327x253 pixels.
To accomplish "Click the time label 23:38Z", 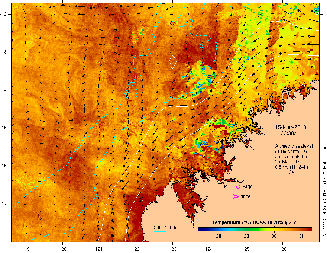I will (289, 133).
